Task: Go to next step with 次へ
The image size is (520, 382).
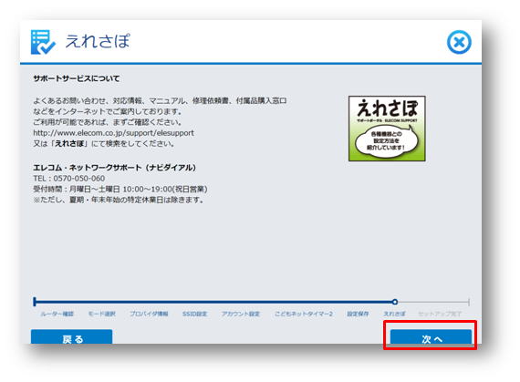Action: tap(431, 337)
